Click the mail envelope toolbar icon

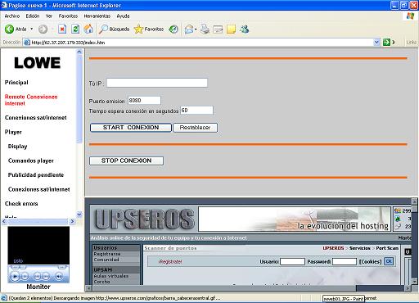[x=189, y=29]
